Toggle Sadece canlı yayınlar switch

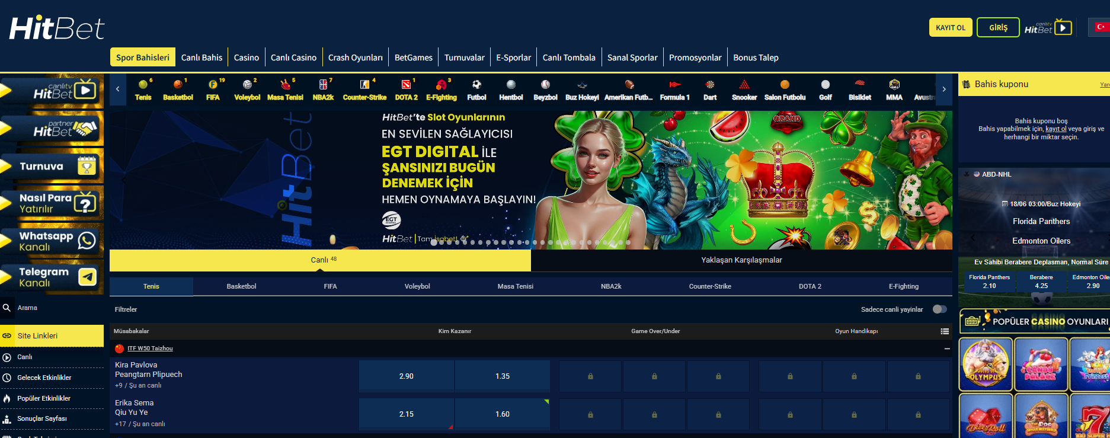tap(939, 309)
